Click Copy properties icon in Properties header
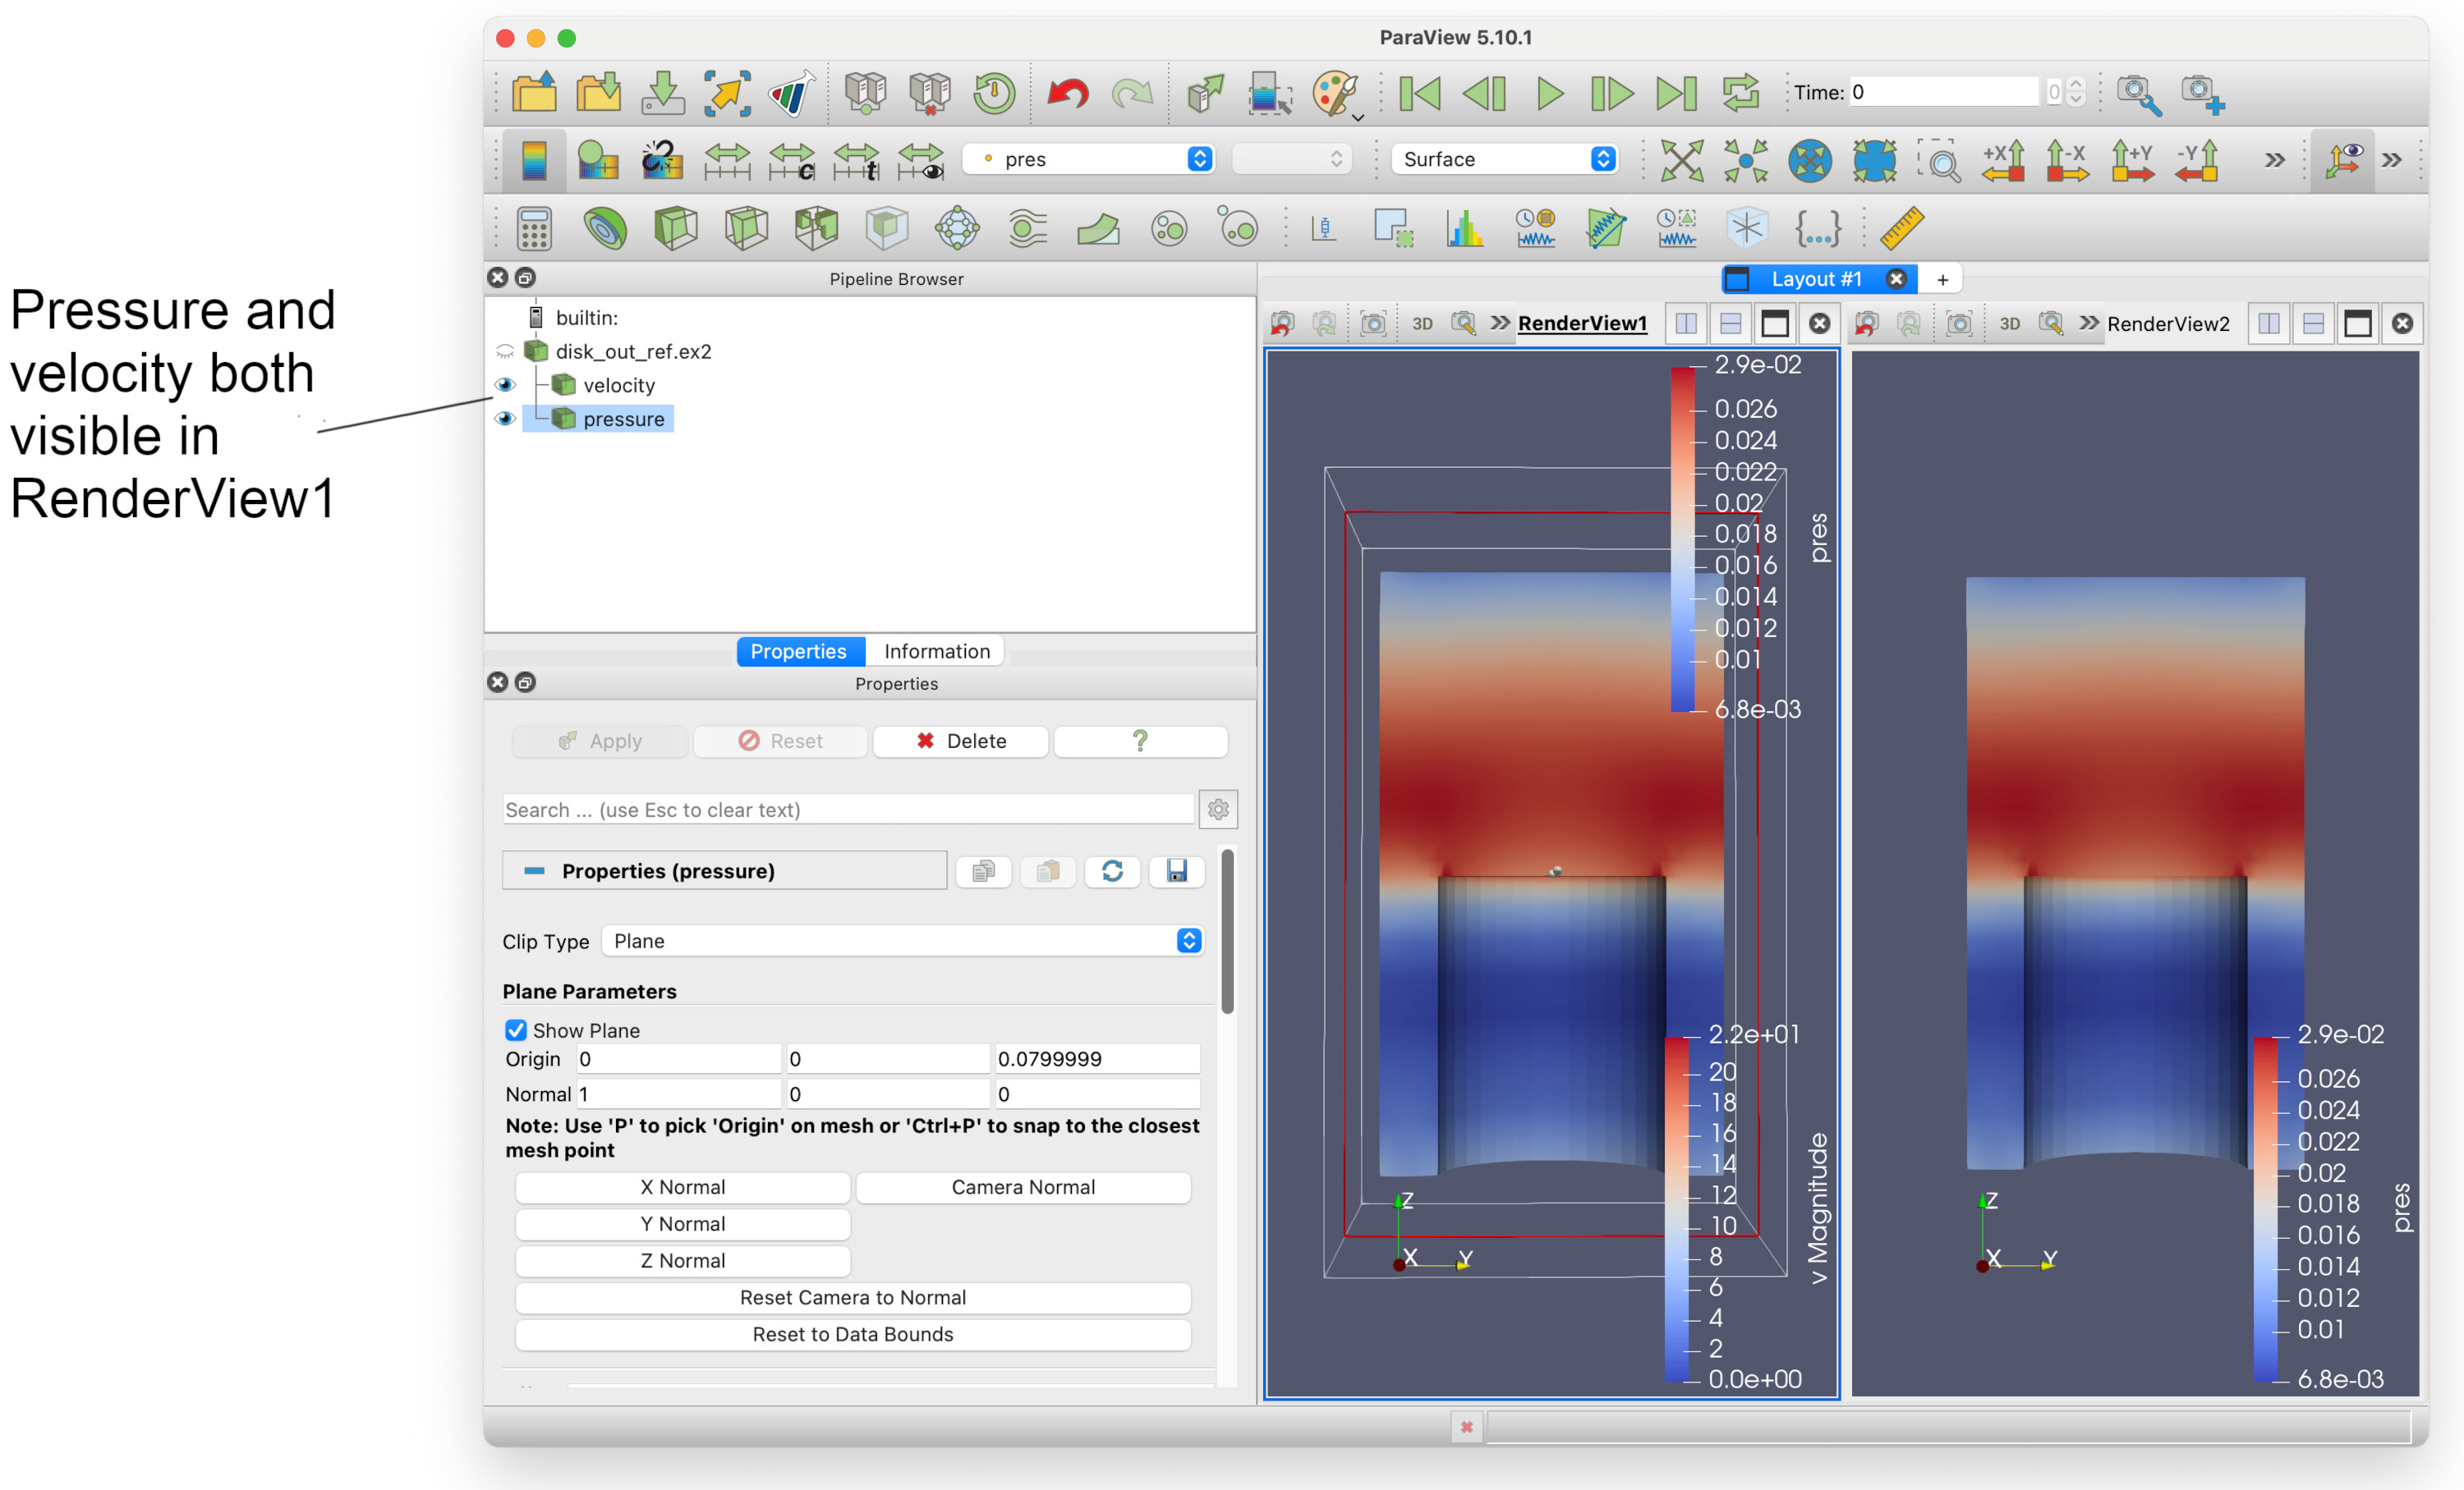The height and width of the screenshot is (1490, 2464). tap(984, 870)
